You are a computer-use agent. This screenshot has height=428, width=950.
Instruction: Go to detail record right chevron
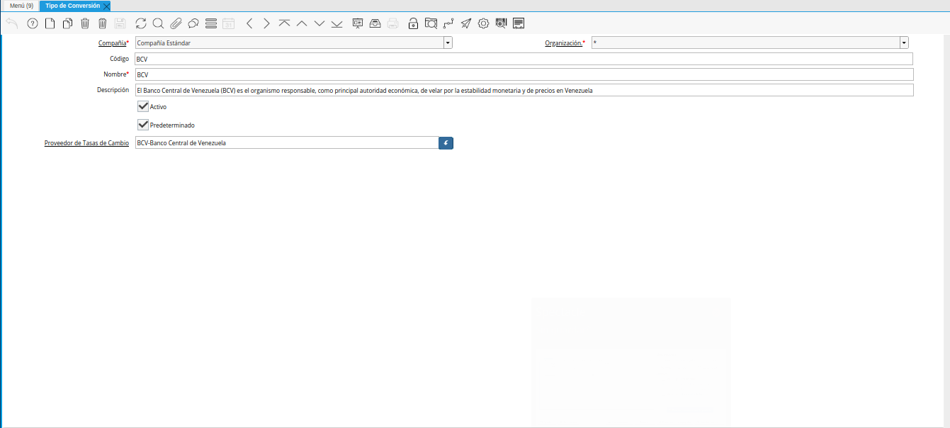coord(266,23)
